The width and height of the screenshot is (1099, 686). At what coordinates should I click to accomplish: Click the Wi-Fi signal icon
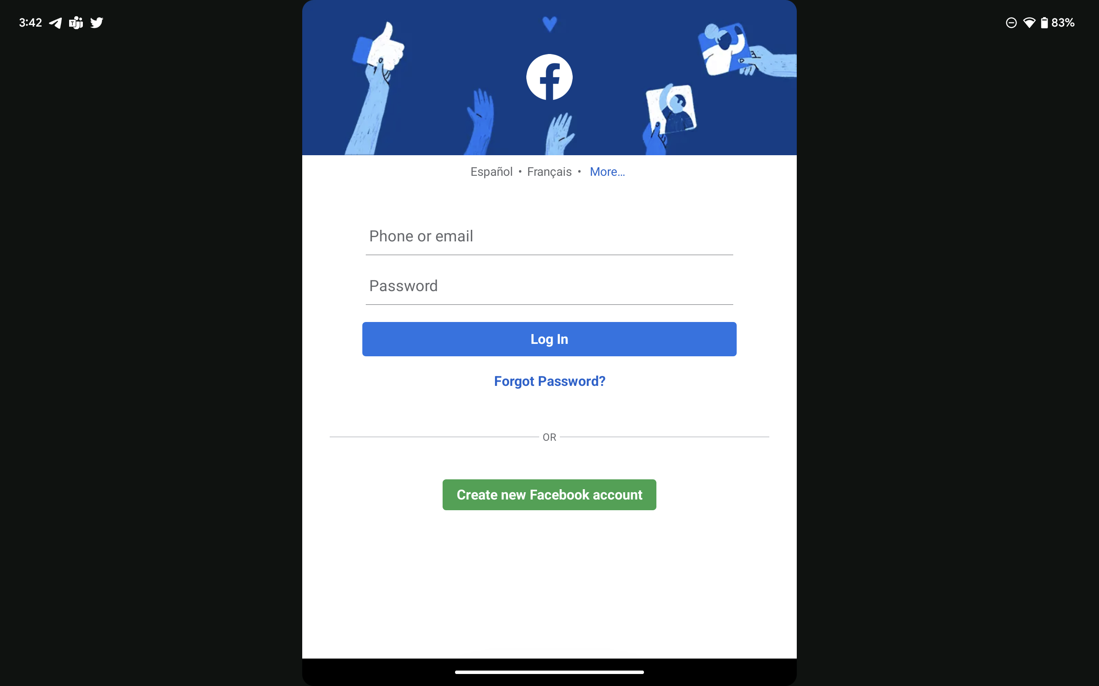coord(1029,21)
